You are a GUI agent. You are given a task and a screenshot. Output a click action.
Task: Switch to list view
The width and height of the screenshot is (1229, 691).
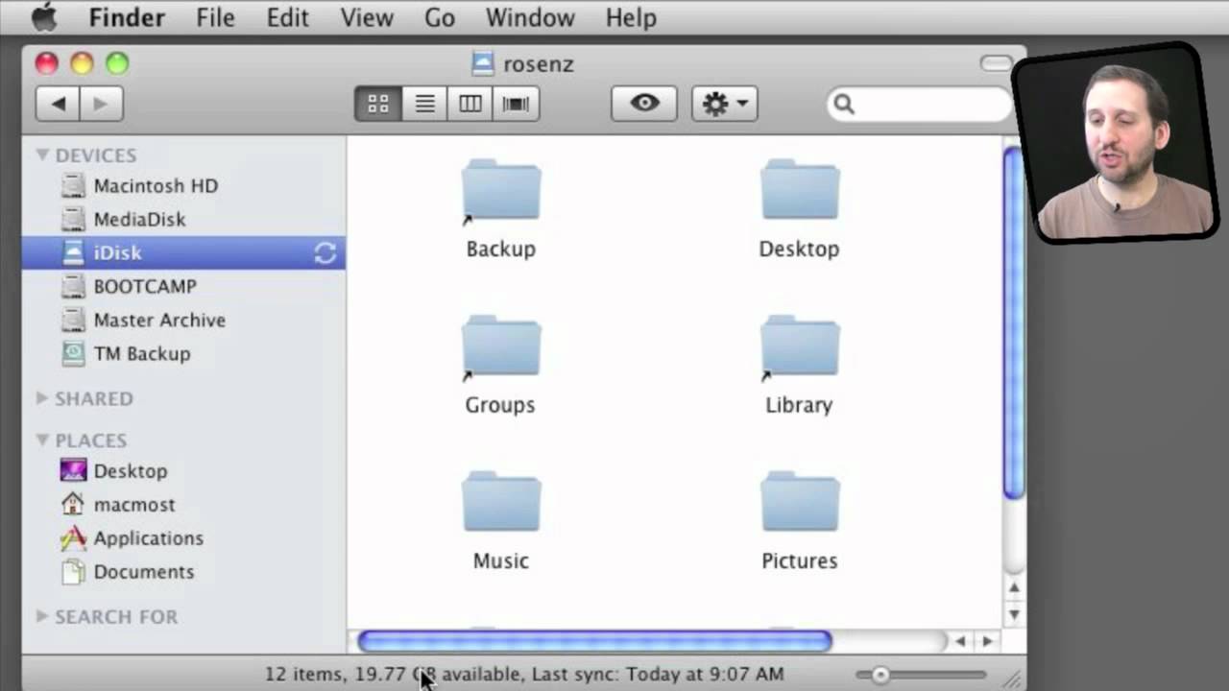424,104
